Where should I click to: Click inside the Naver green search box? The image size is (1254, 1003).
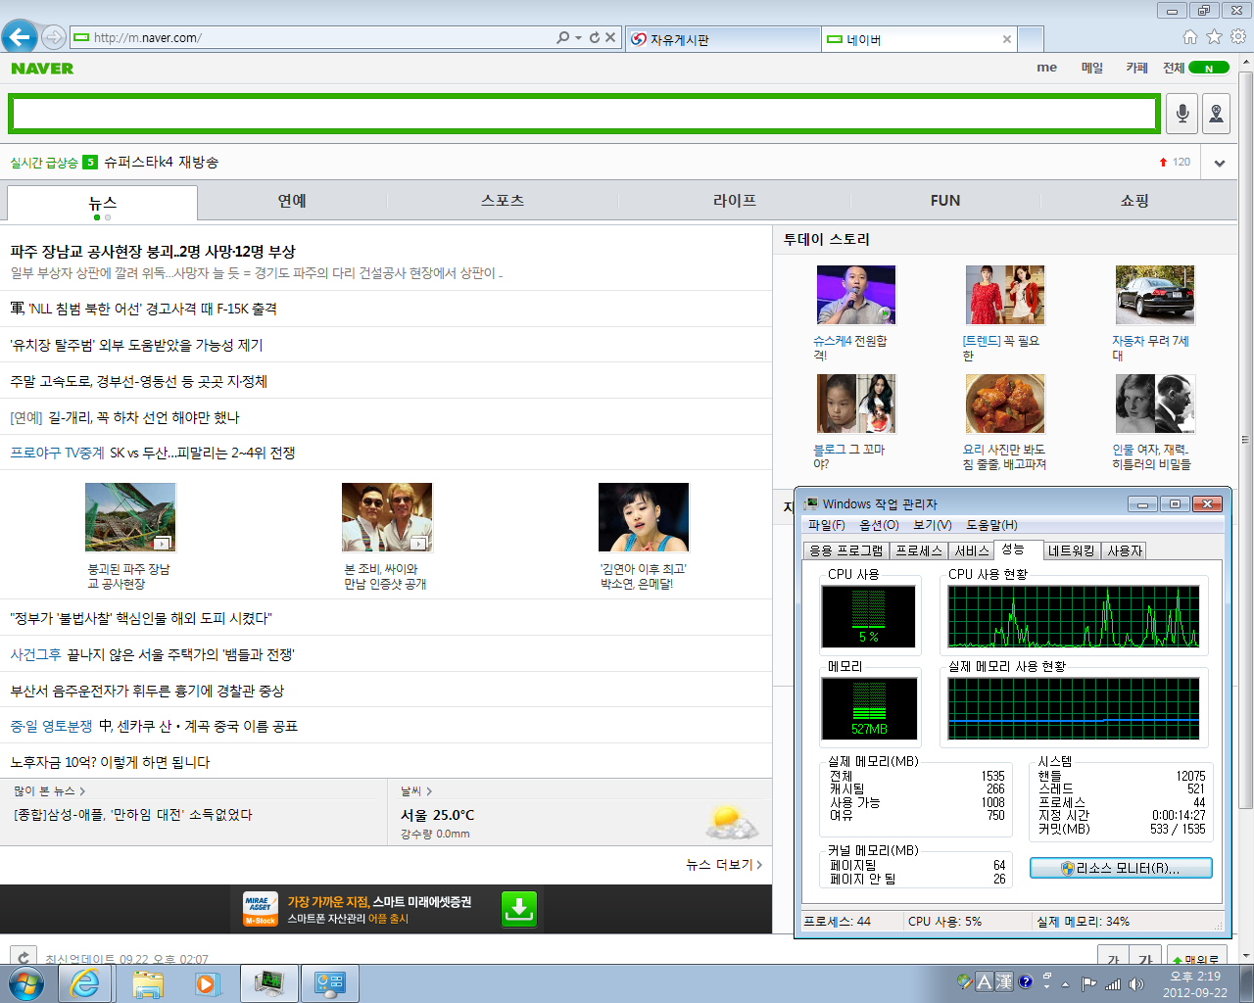(x=585, y=114)
